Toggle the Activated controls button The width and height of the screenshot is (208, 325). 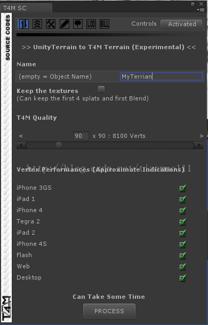[x=181, y=24]
